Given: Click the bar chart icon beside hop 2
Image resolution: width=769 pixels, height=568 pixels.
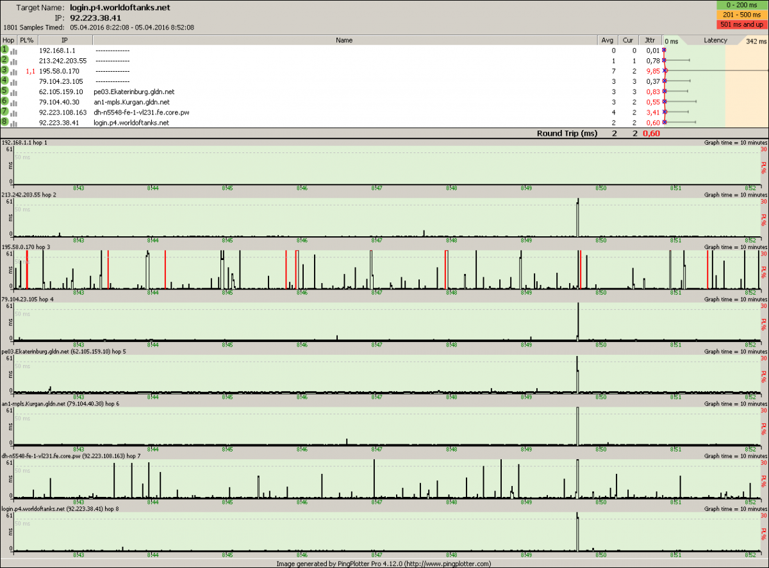Looking at the screenshot, I should 13,60.
